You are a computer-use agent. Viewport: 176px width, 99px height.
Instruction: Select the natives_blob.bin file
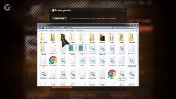click(53, 74)
